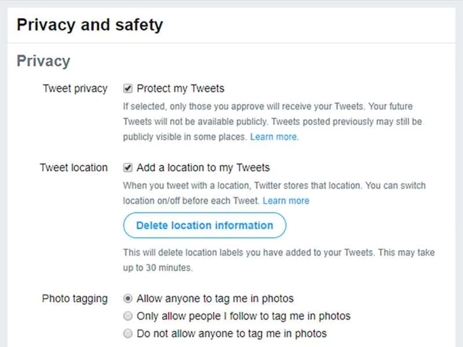Click the Tweet privacy label
463x347 pixels.
(x=75, y=88)
